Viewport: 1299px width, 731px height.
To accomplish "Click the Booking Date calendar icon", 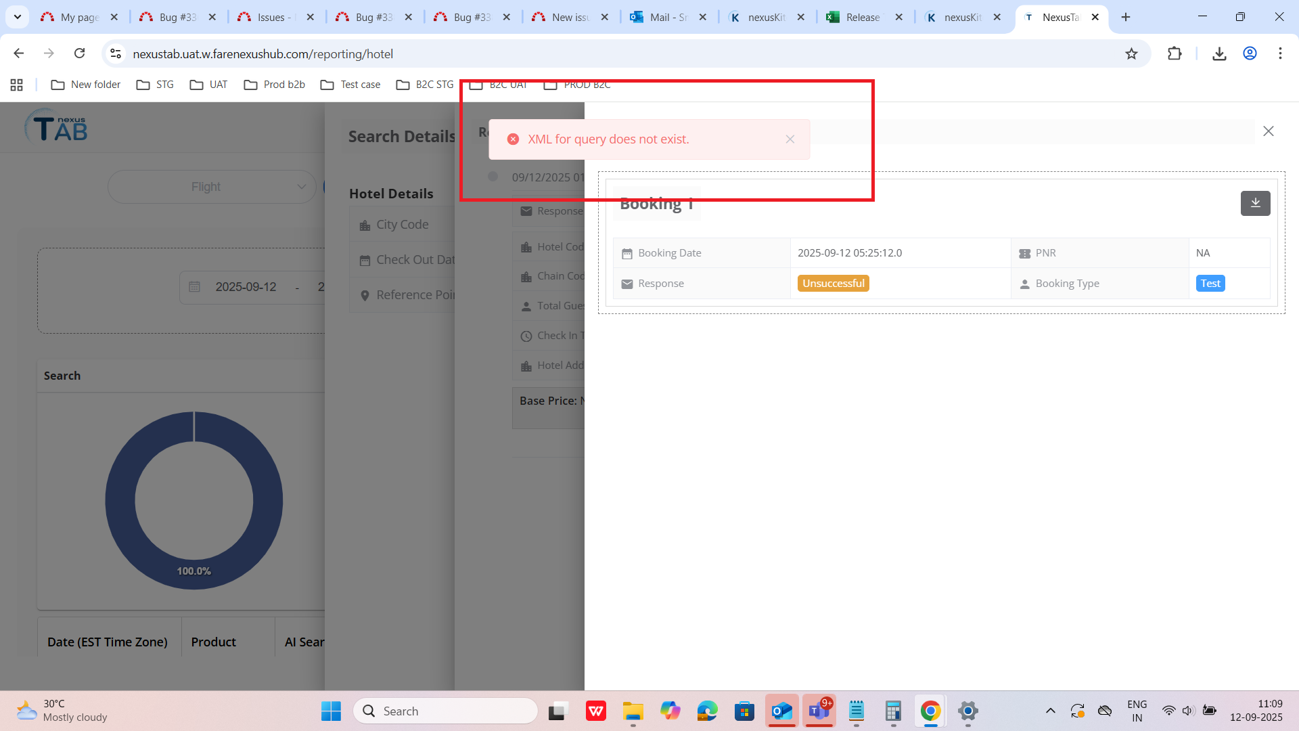I will click(x=627, y=254).
